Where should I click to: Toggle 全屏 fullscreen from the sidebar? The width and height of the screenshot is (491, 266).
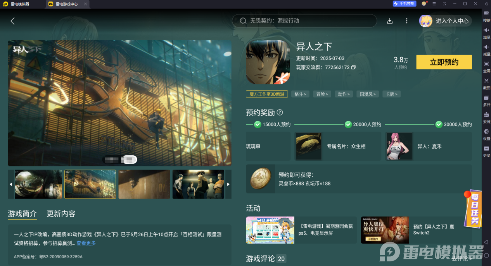click(x=486, y=67)
